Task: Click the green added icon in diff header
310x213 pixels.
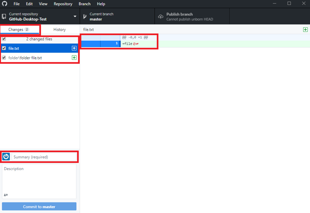Action: tap(305, 29)
